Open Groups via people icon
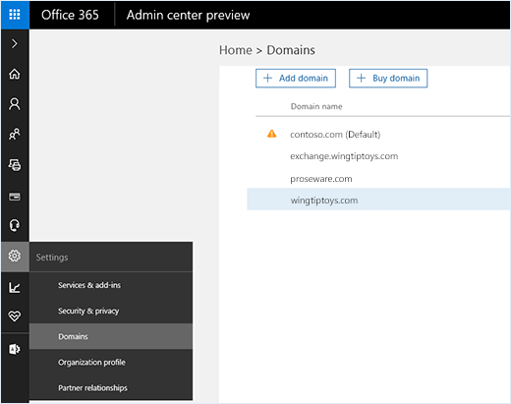 pos(15,134)
